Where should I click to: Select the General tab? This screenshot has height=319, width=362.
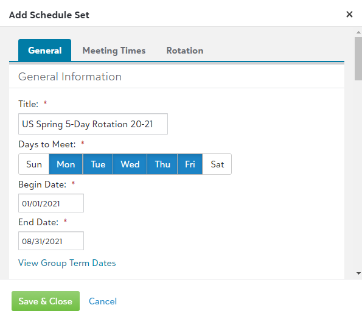point(45,50)
